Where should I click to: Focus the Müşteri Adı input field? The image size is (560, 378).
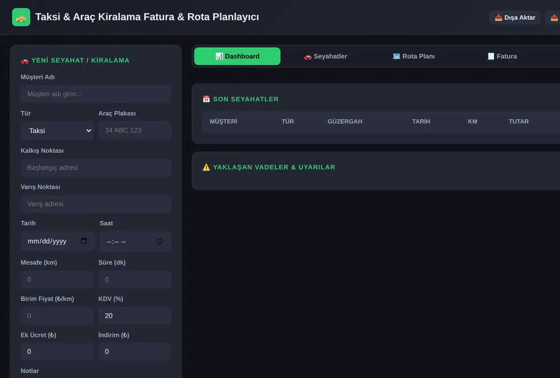coord(96,94)
